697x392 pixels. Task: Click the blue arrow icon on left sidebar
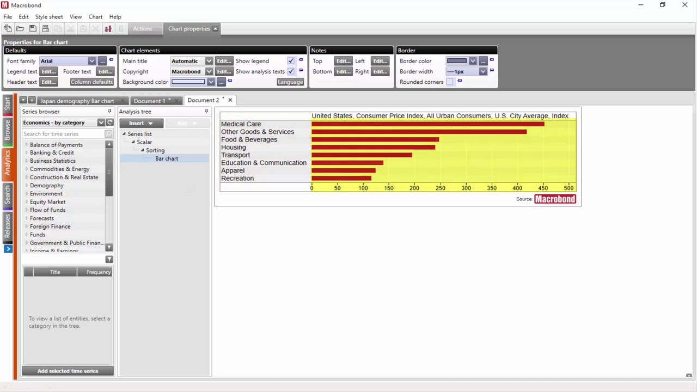[x=8, y=249]
